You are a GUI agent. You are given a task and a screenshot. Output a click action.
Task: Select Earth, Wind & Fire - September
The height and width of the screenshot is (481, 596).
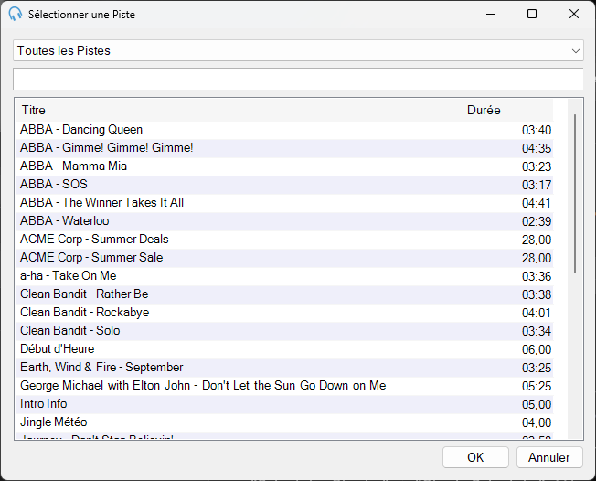pyautogui.click(x=284, y=368)
